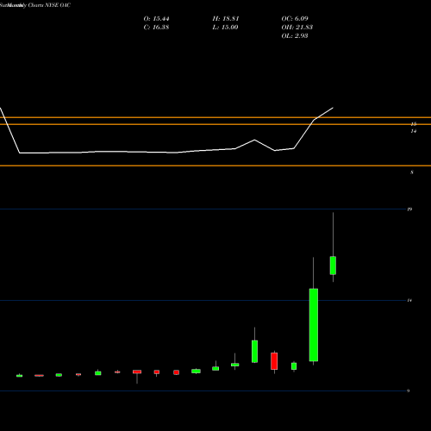Click the '8' label on the indicator axis

pyautogui.click(x=412, y=172)
